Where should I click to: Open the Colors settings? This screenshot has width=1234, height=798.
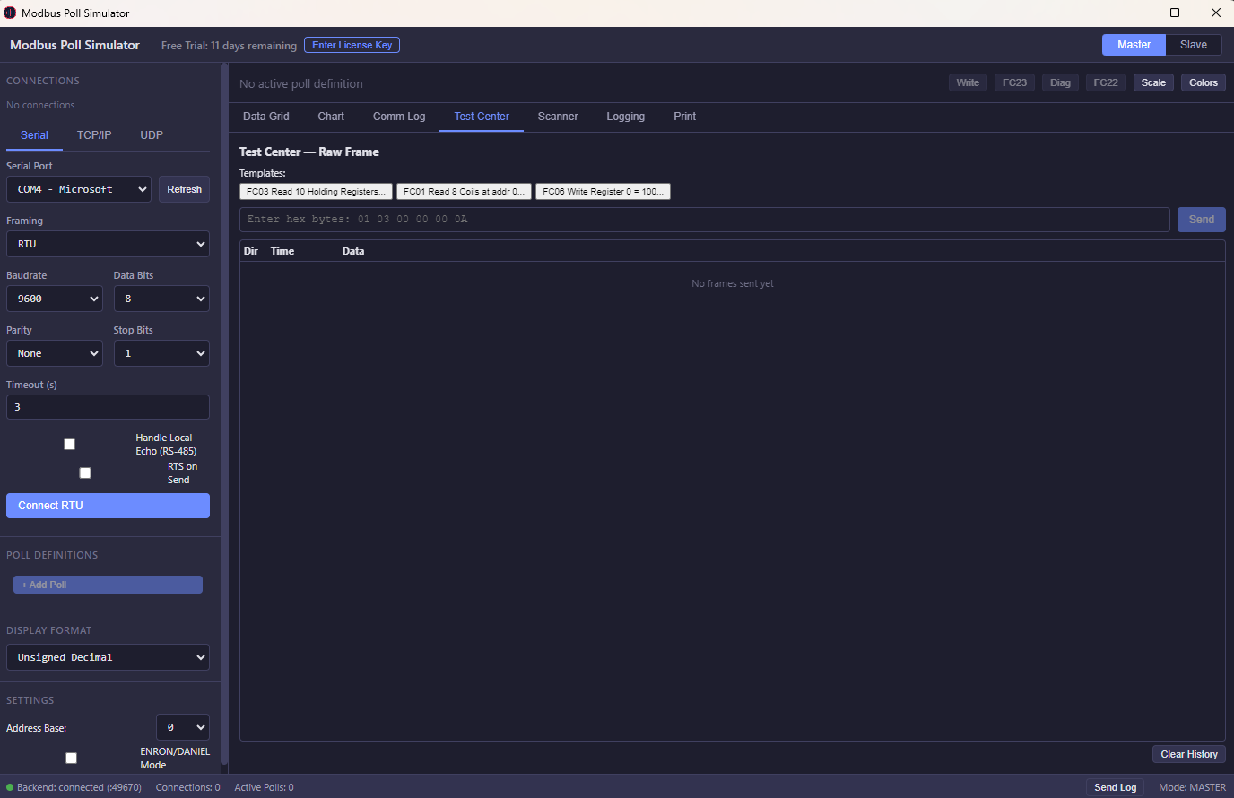coord(1203,82)
